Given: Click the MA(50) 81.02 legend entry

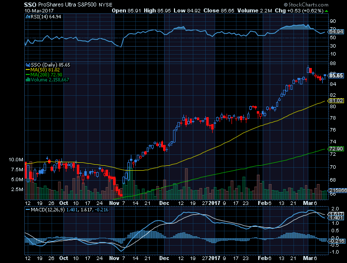Looking at the screenshot, I should pos(45,70).
